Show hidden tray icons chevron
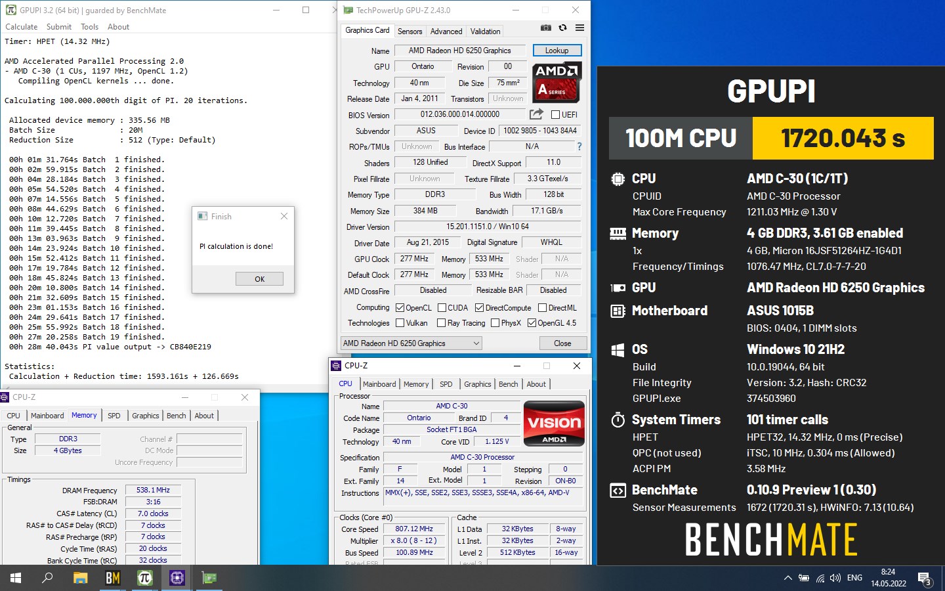 pos(787,578)
